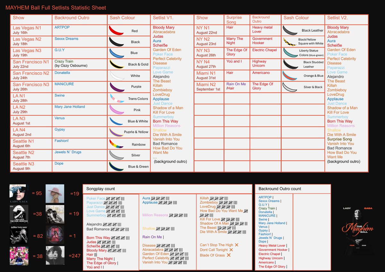385x272 pixels.
Task: Click the Songplay count heading
Action: [100, 189]
